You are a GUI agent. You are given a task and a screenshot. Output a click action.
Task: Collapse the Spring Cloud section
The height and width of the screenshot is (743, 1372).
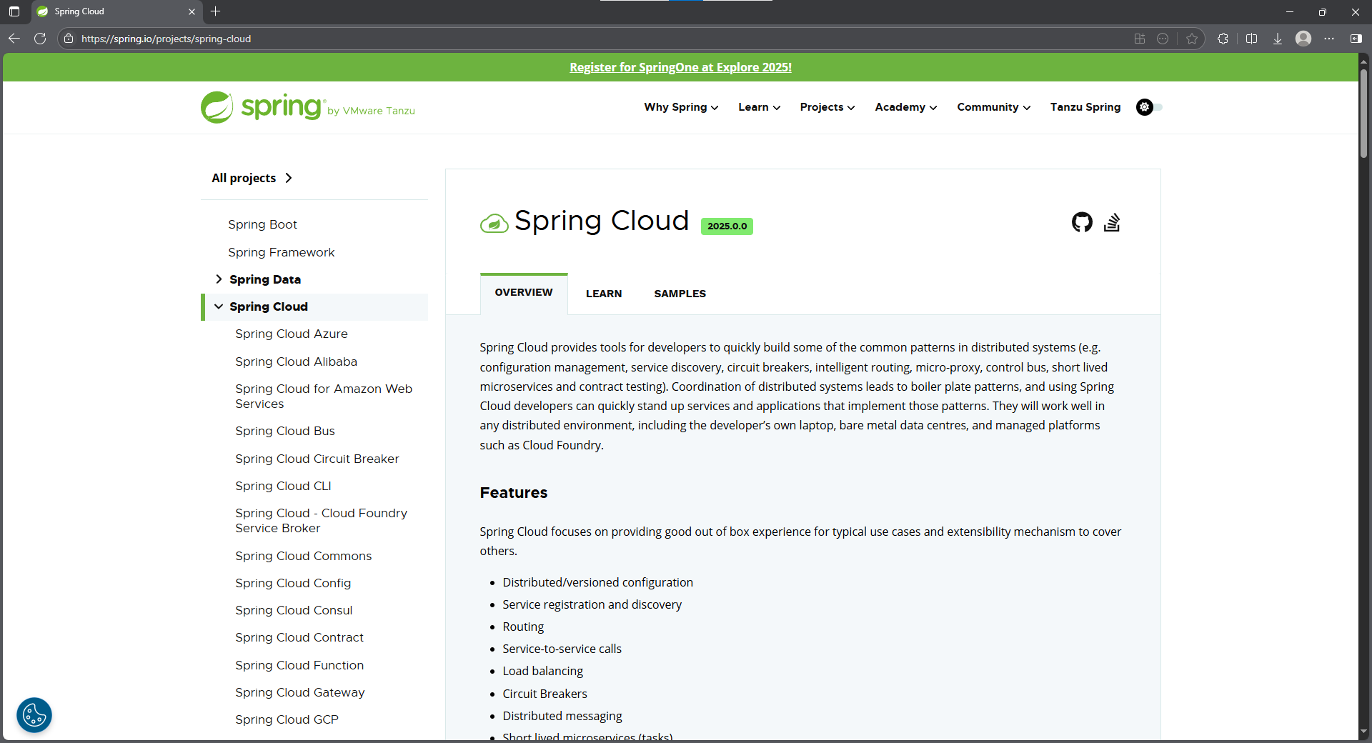click(218, 306)
